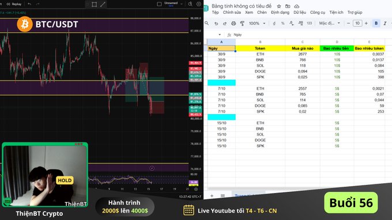Click the Sheets search magnifier icon
Screen dimensions: 392x220
click(x=207, y=23)
